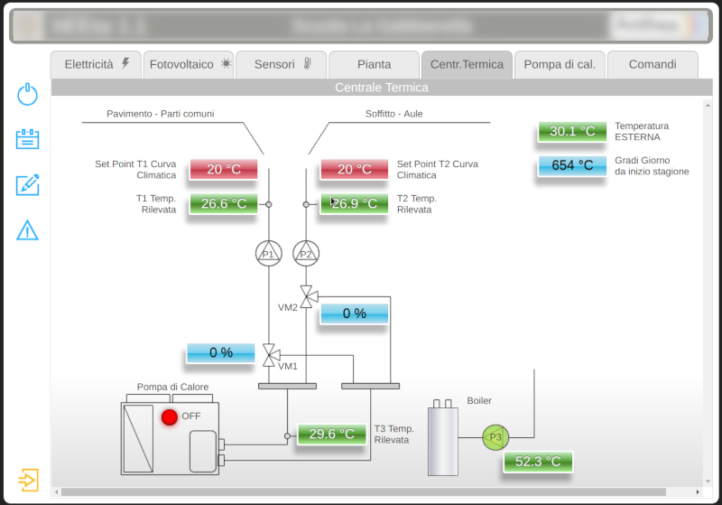Switch to the Fotovoltaico tab
The image size is (722, 505).
click(189, 64)
